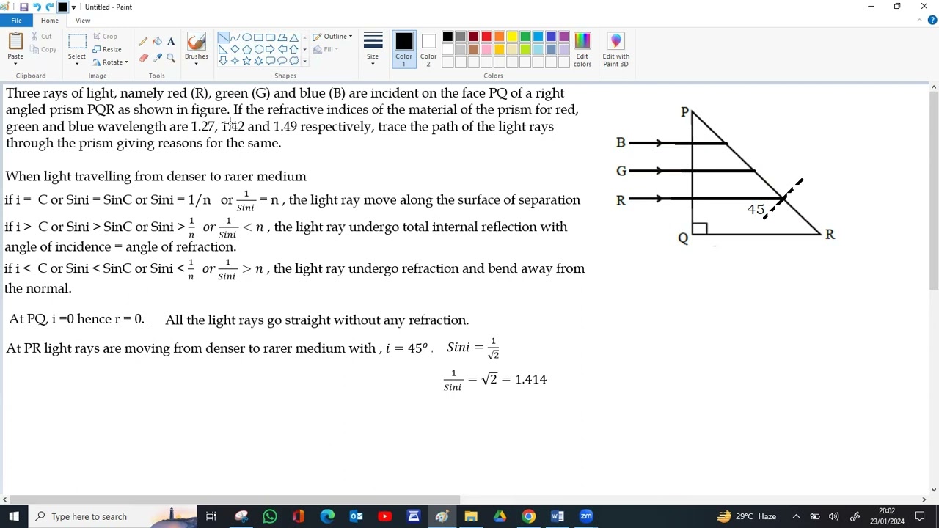Open File Explorer from the taskbar
The height and width of the screenshot is (528, 939).
(471, 516)
